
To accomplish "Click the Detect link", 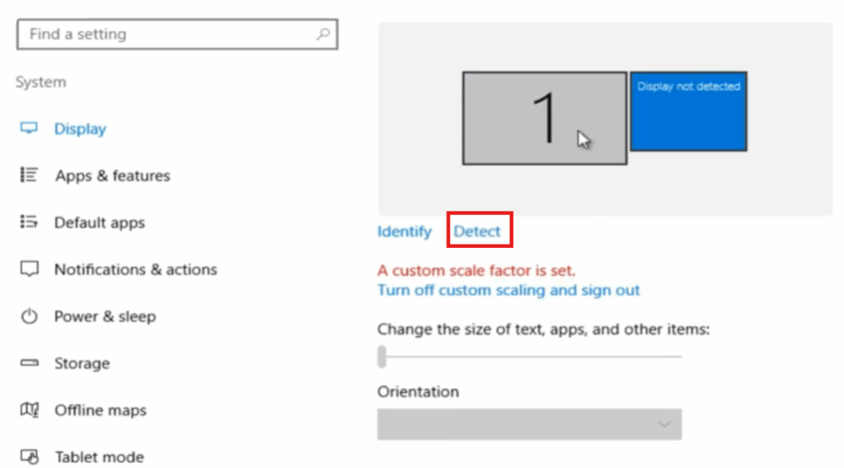I will pos(477,232).
